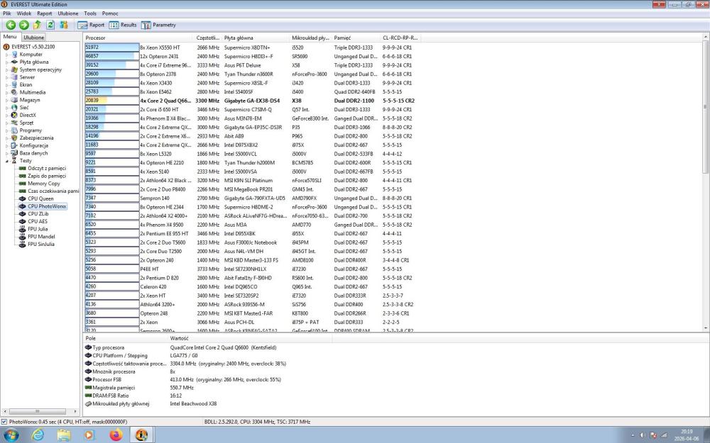Select the Ekran tree node
Image resolution: width=710 pixels, height=443 pixels.
(x=26, y=84)
